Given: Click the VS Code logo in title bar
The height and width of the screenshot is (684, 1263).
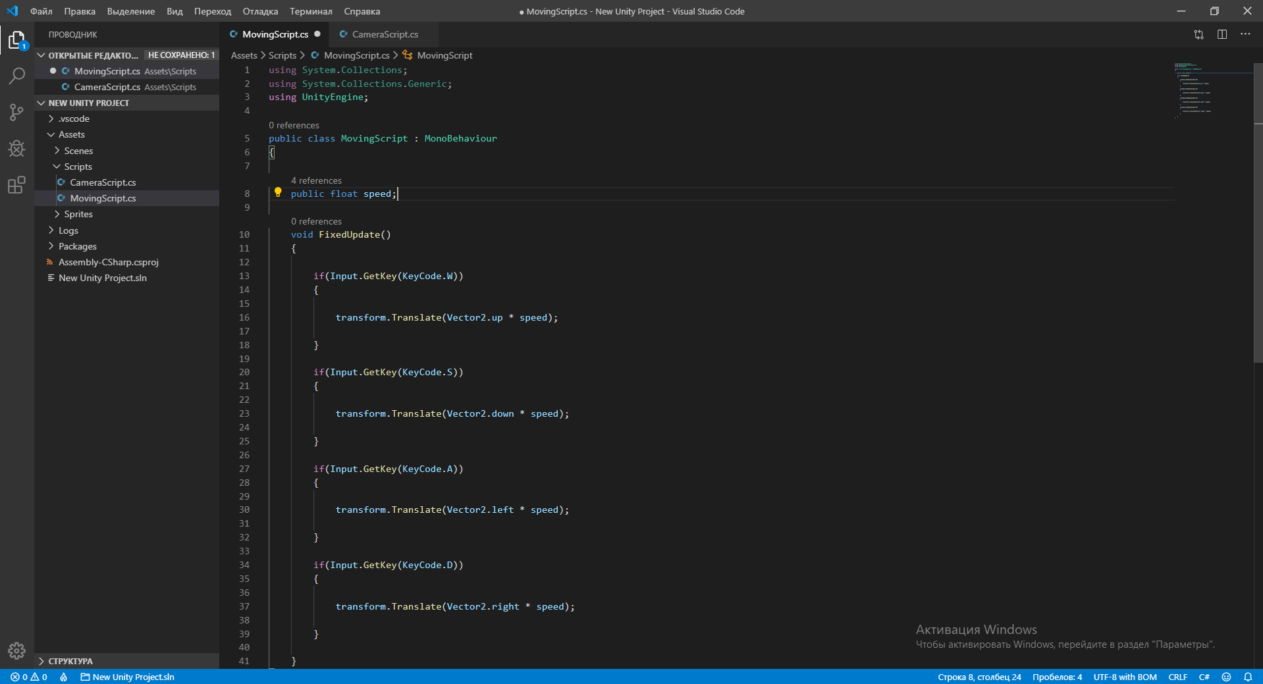Looking at the screenshot, I should [x=13, y=11].
